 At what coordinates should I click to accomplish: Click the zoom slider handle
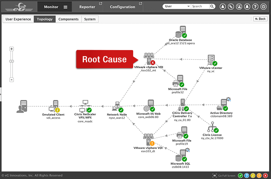click(x=12, y=61)
